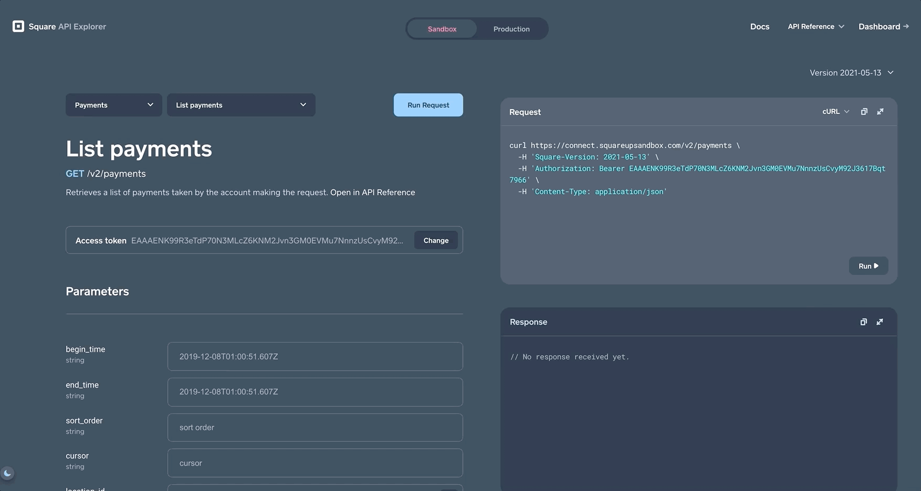Click the Square logo icon

point(18,26)
